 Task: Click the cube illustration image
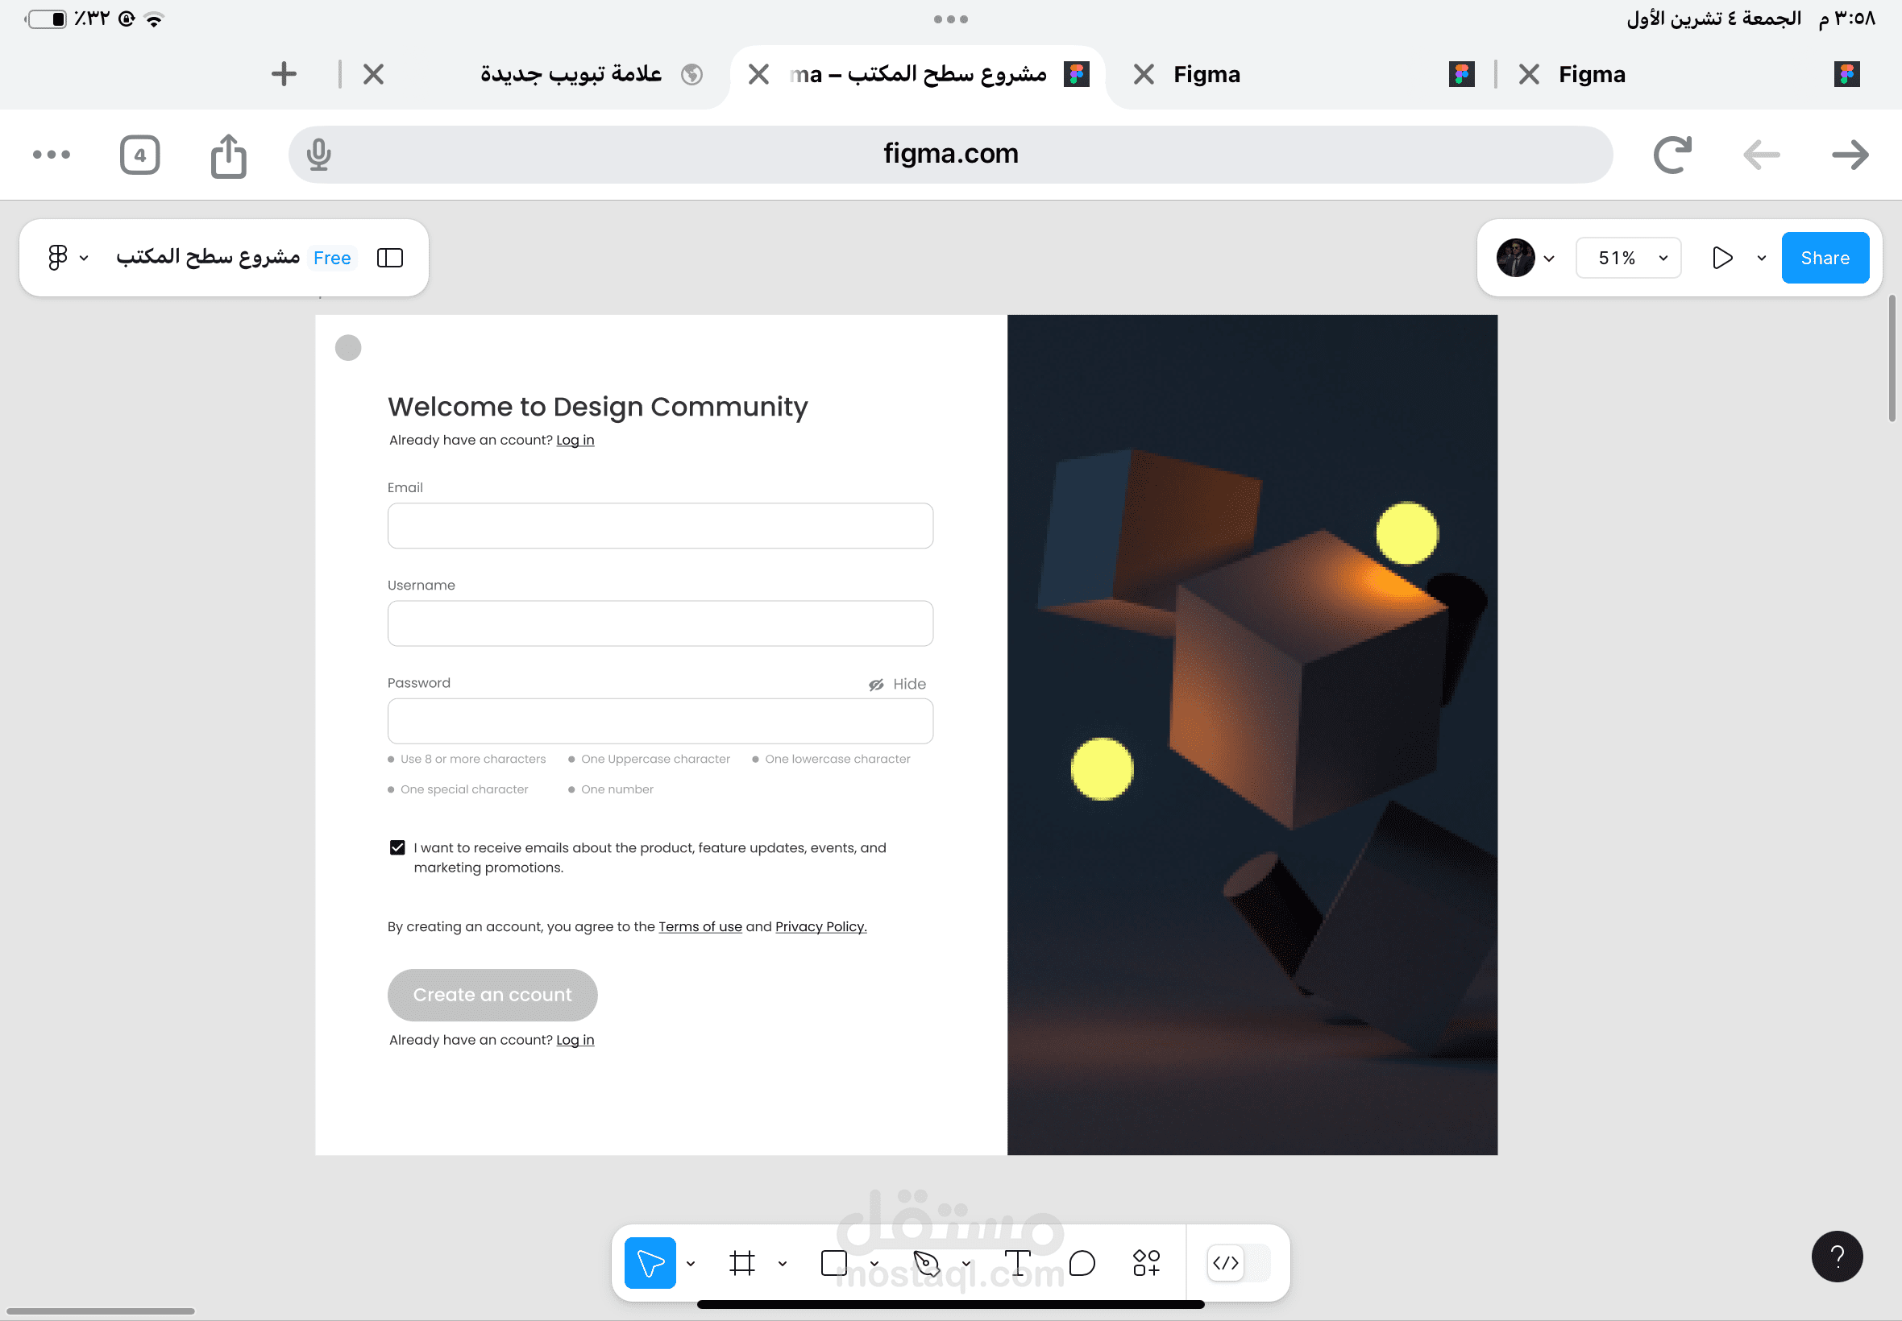point(1252,734)
